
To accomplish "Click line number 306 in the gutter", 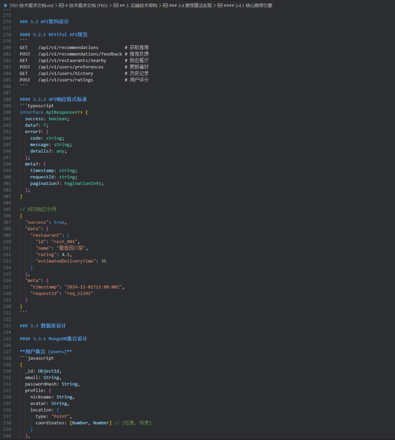I will 7,216.
